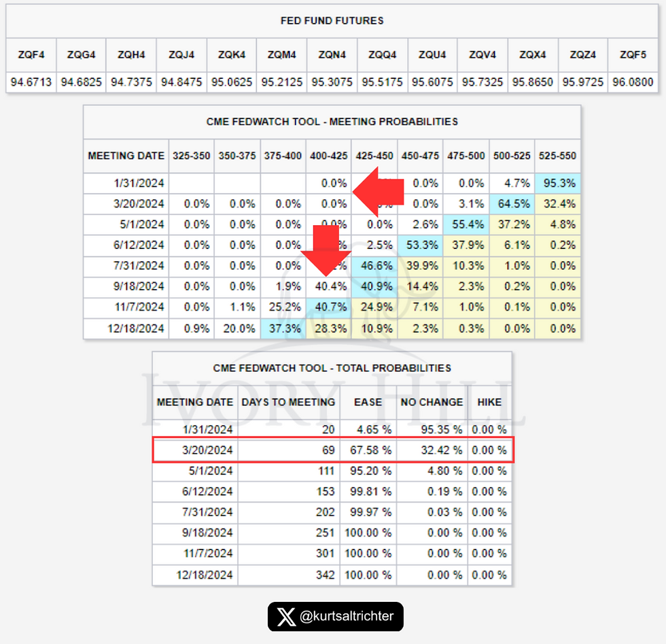This screenshot has height=644, width=666.
Task: Click the ZQZ4 contract header
Action: click(583, 55)
